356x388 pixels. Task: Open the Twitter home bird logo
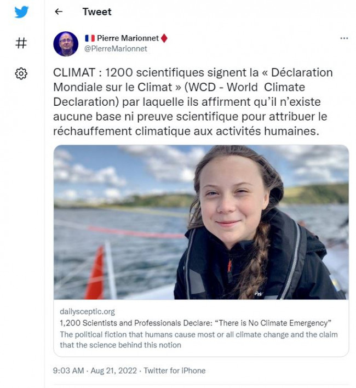(x=21, y=12)
